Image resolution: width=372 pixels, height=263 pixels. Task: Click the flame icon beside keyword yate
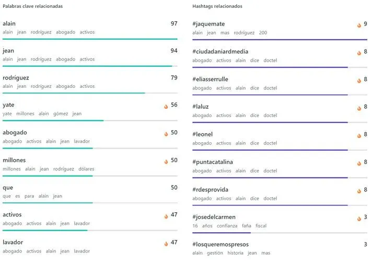click(166, 106)
